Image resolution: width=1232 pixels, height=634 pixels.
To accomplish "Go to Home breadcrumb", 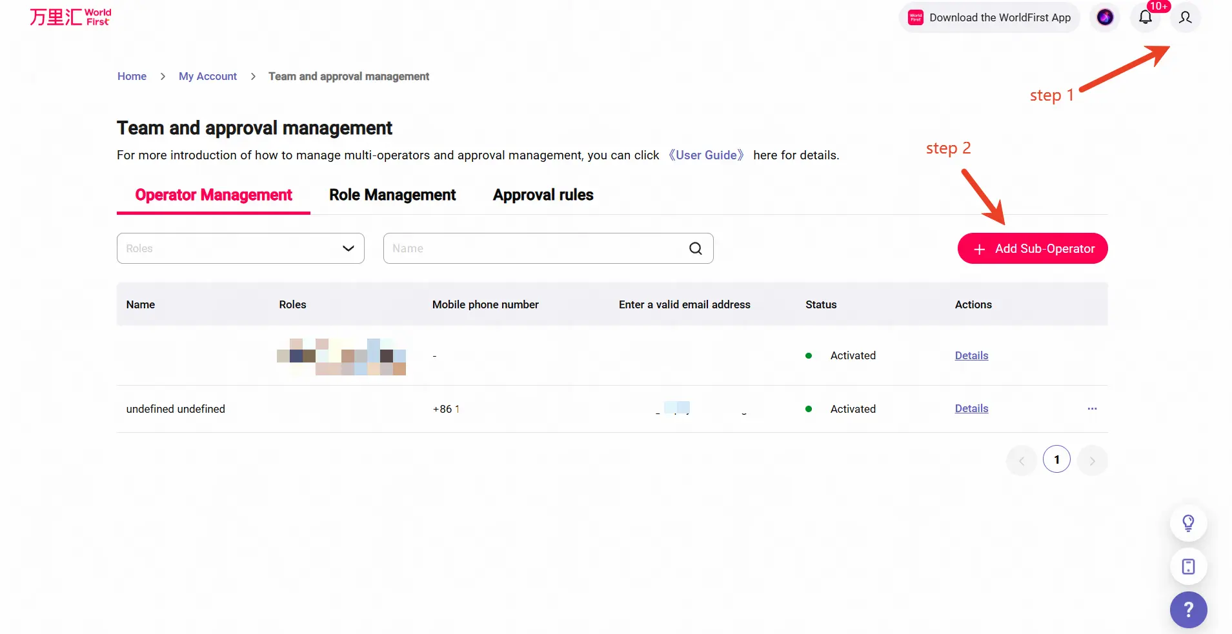I will (x=132, y=76).
